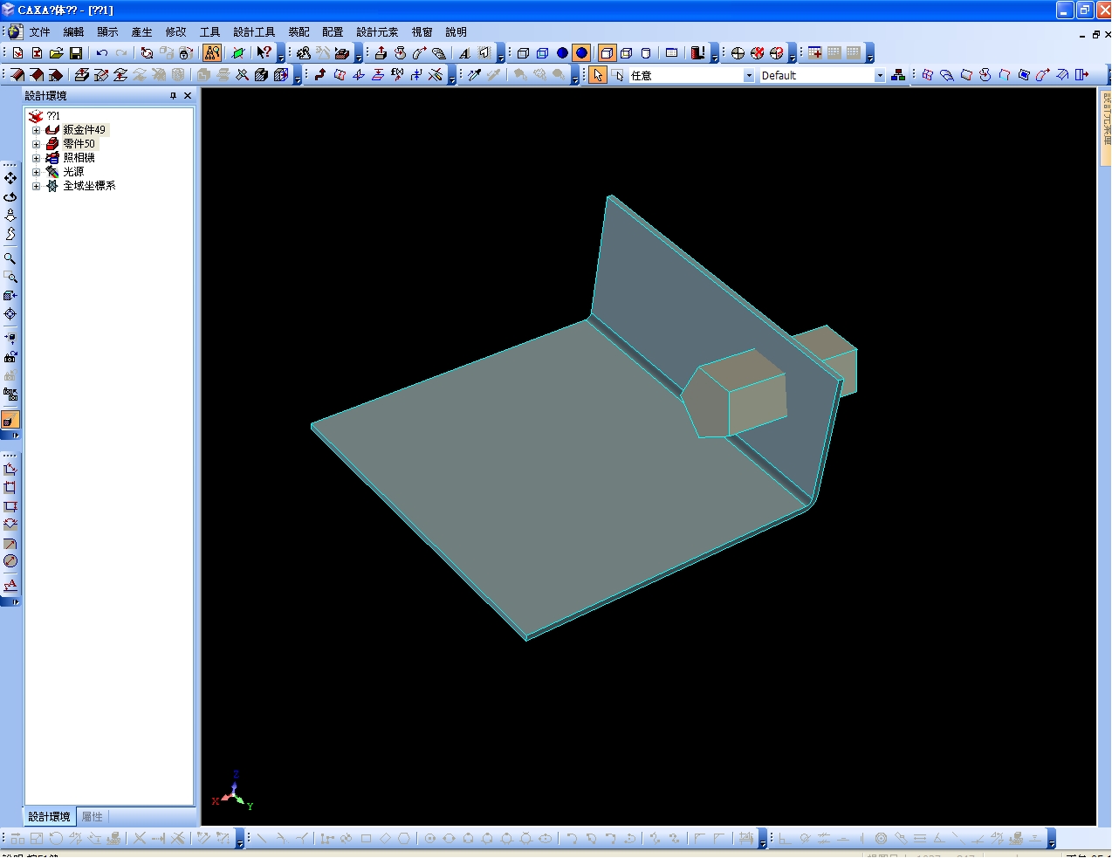1112x858 pixels.
Task: Pin the 設計環境 panel pushpin
Action: [x=173, y=96]
